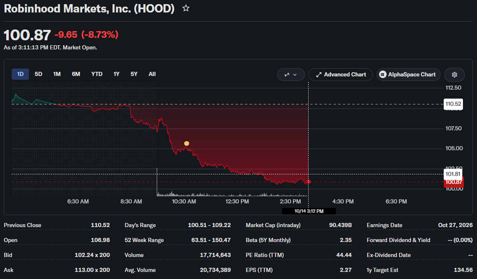Image resolution: width=477 pixels, height=279 pixels.
Task: Click the 112.50 price axis label
Action: (453, 88)
